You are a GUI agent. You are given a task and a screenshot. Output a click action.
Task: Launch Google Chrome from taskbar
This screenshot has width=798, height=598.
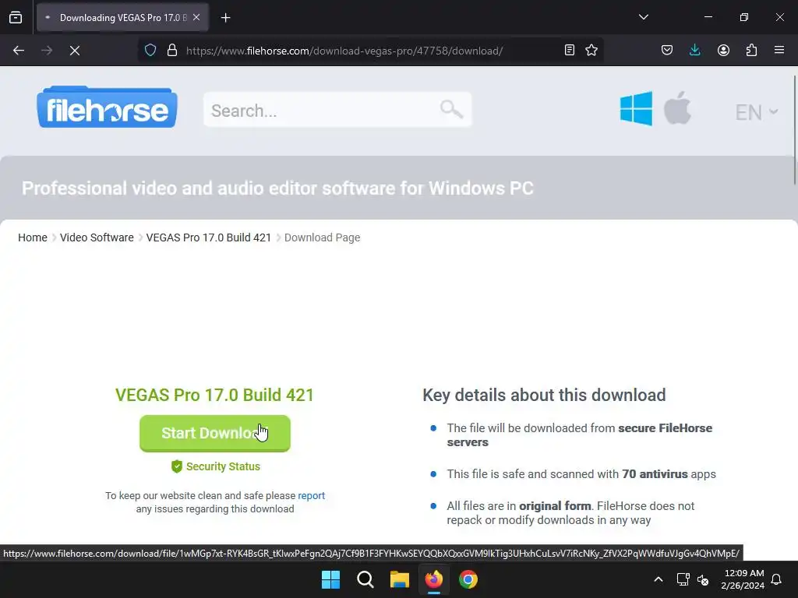coord(468,579)
